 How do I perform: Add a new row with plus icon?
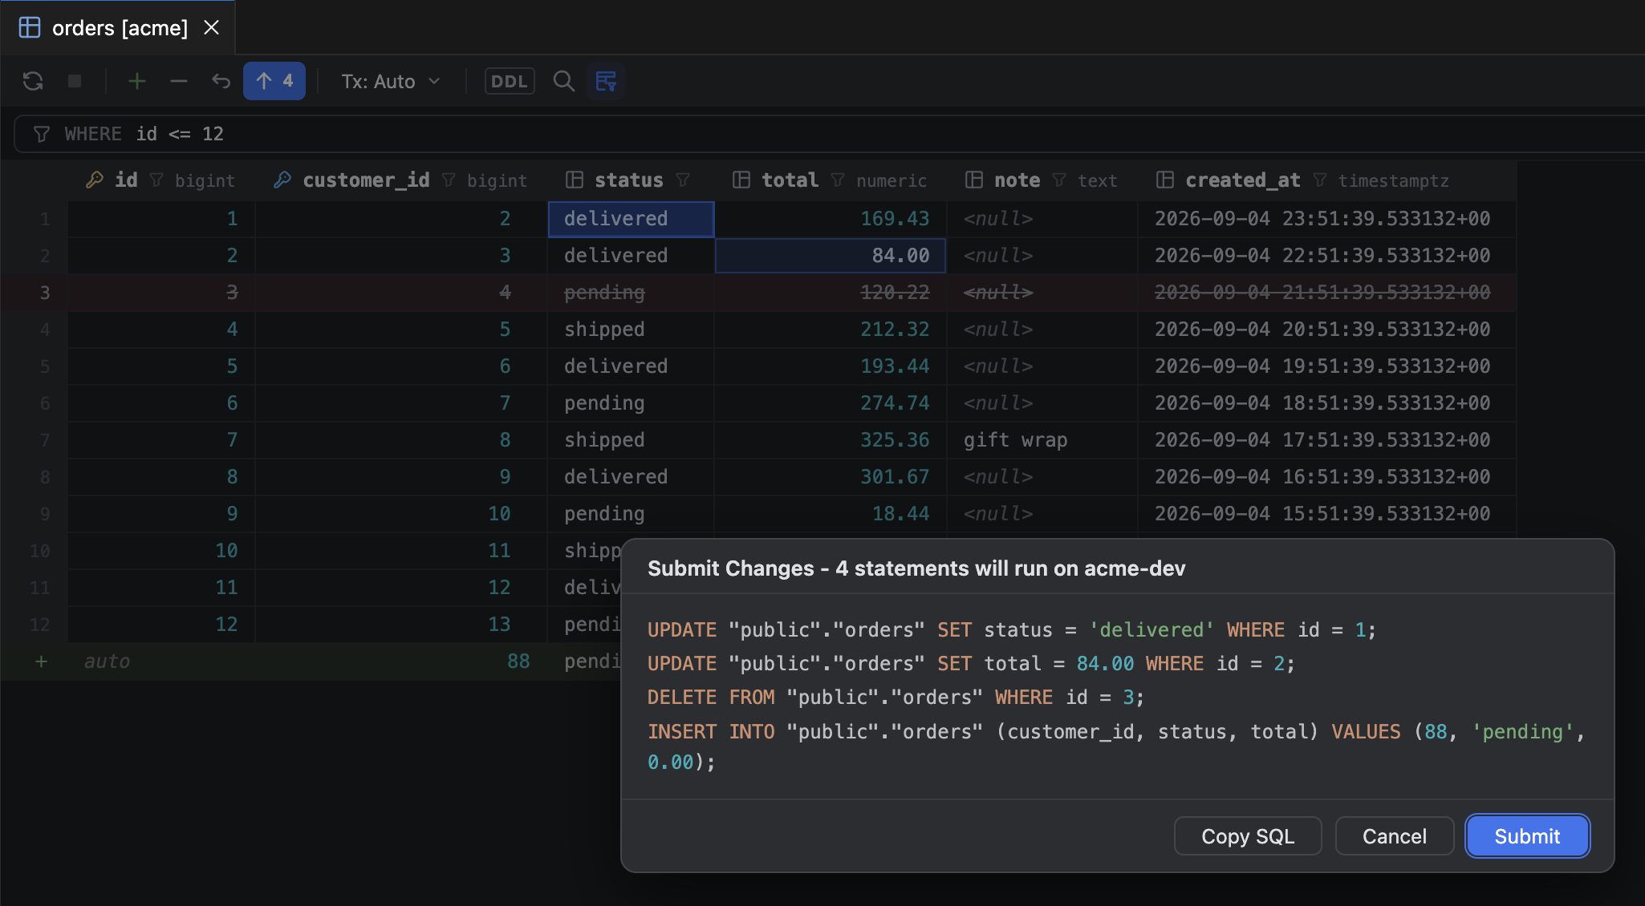coord(137,81)
